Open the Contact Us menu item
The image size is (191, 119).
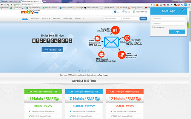pos(80,18)
